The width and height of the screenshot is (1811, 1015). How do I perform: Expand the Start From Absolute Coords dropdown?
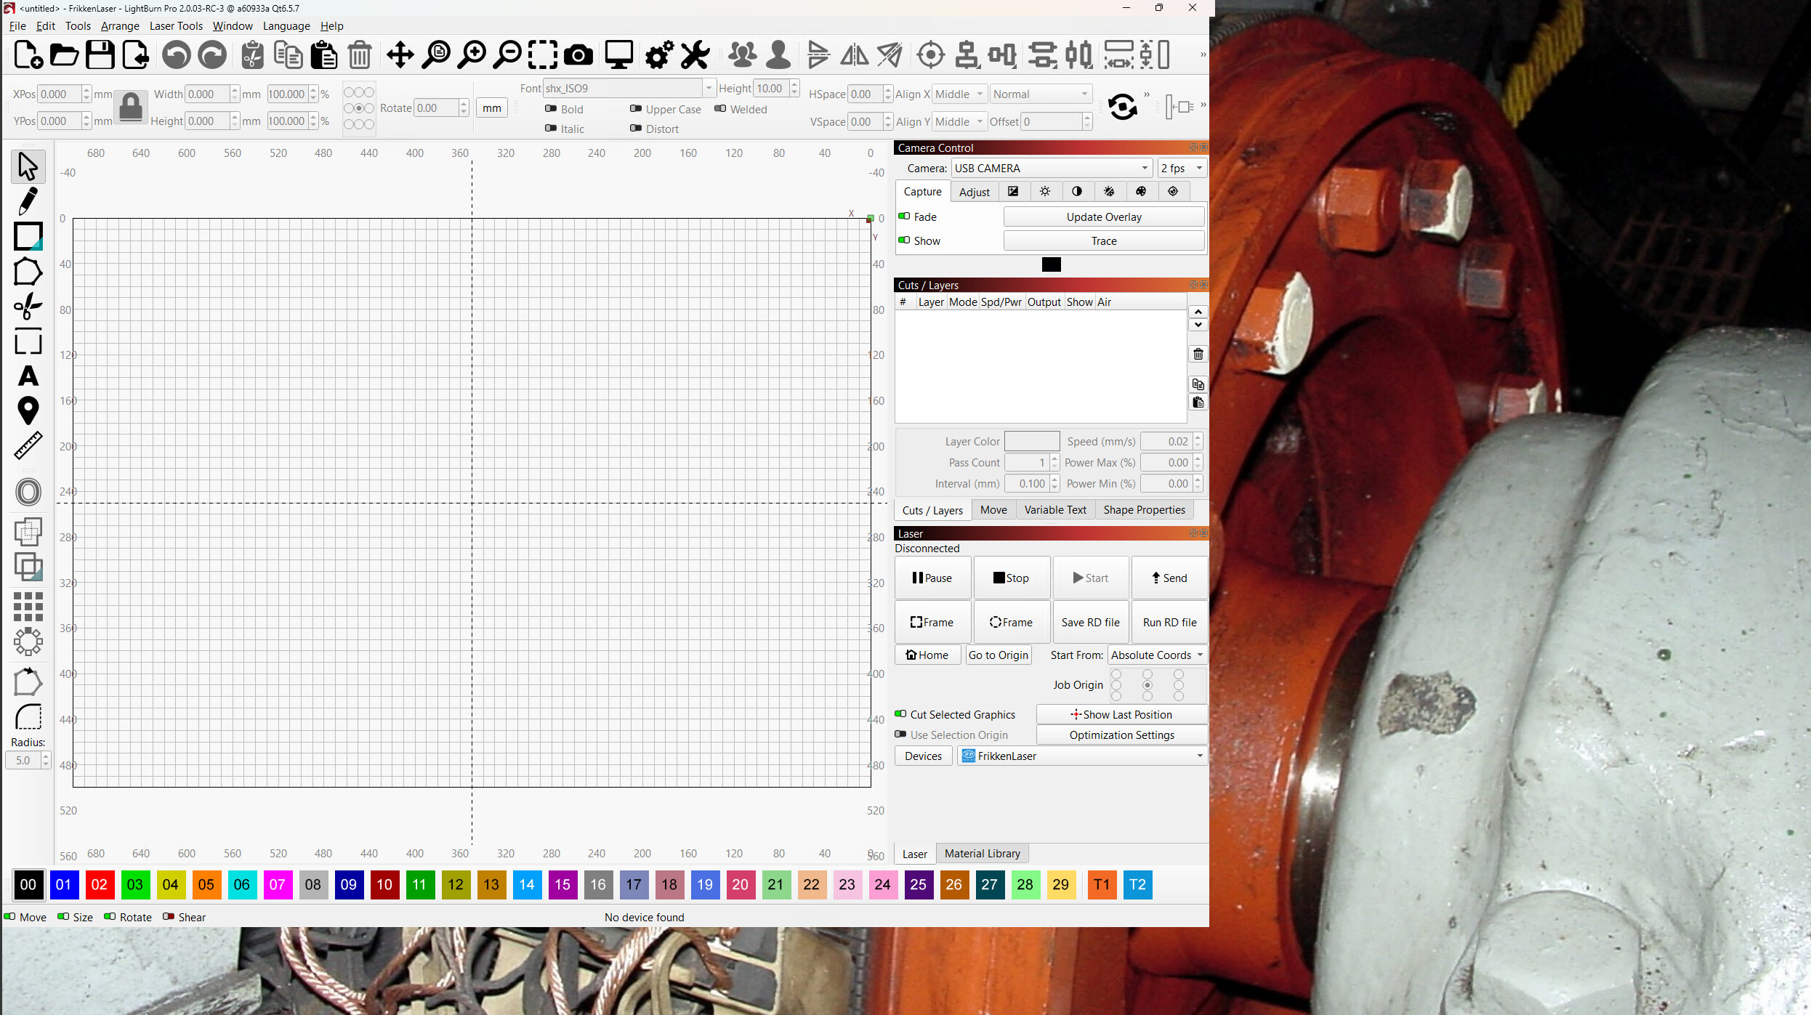click(1157, 655)
